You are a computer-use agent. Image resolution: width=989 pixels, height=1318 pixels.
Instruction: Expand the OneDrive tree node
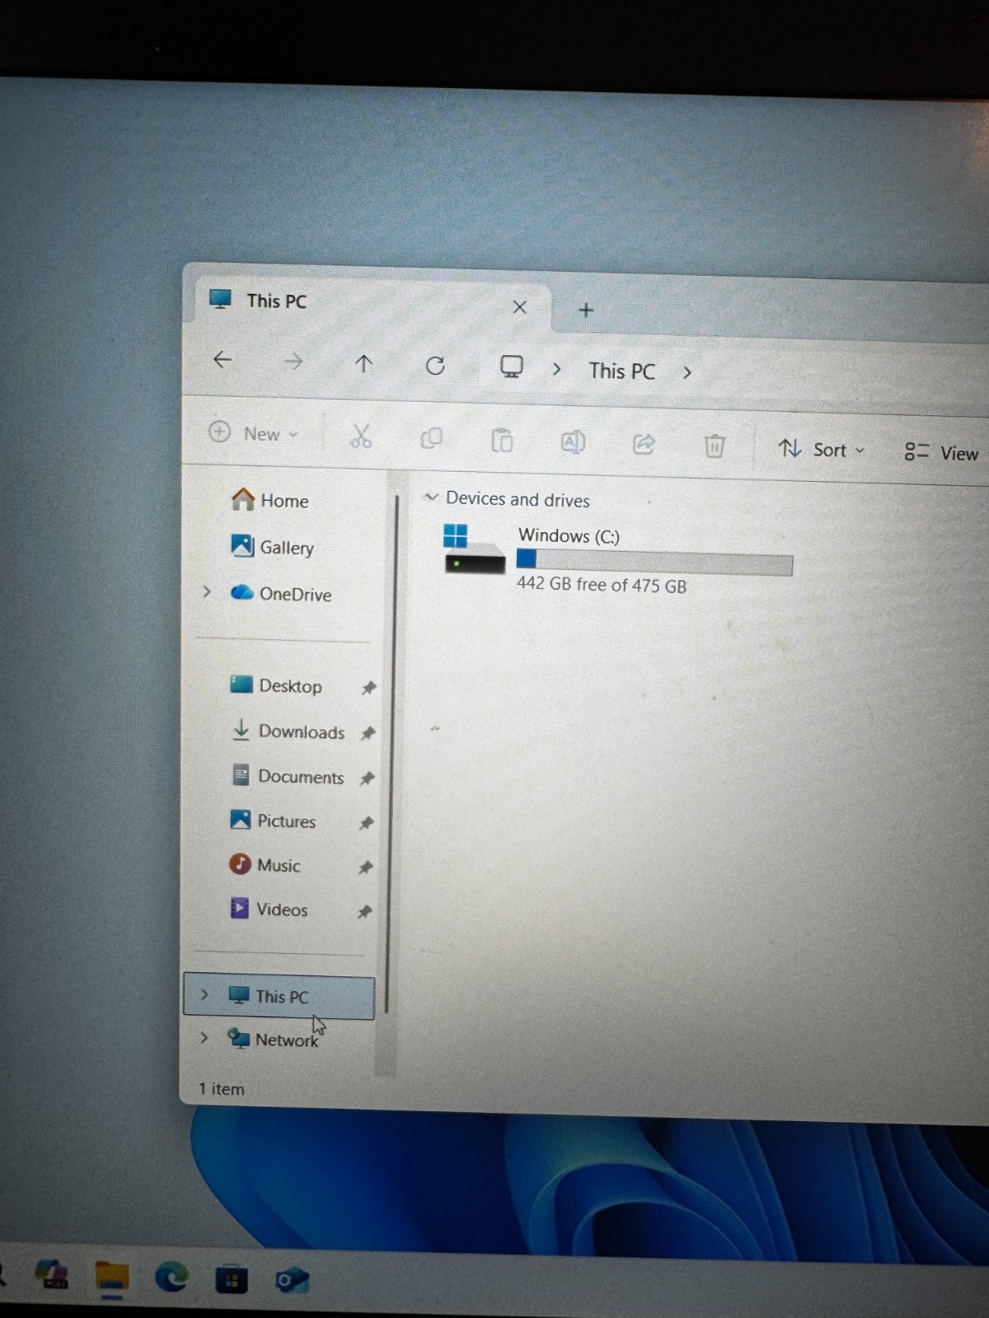(207, 591)
